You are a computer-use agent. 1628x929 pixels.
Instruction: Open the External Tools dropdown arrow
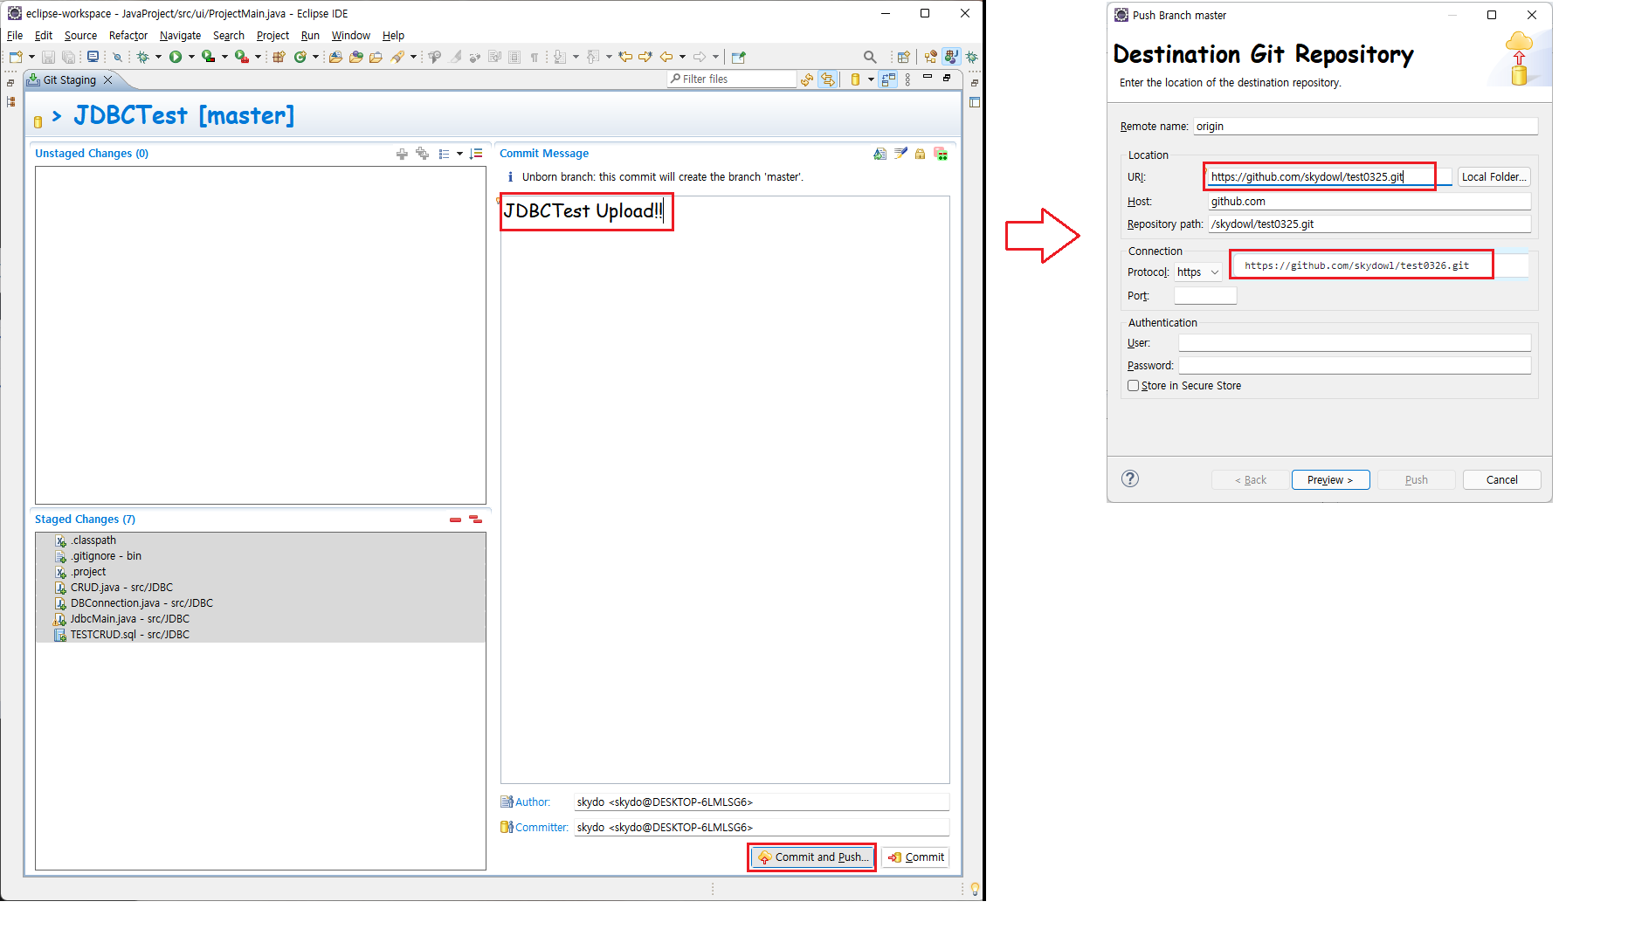[x=258, y=57]
